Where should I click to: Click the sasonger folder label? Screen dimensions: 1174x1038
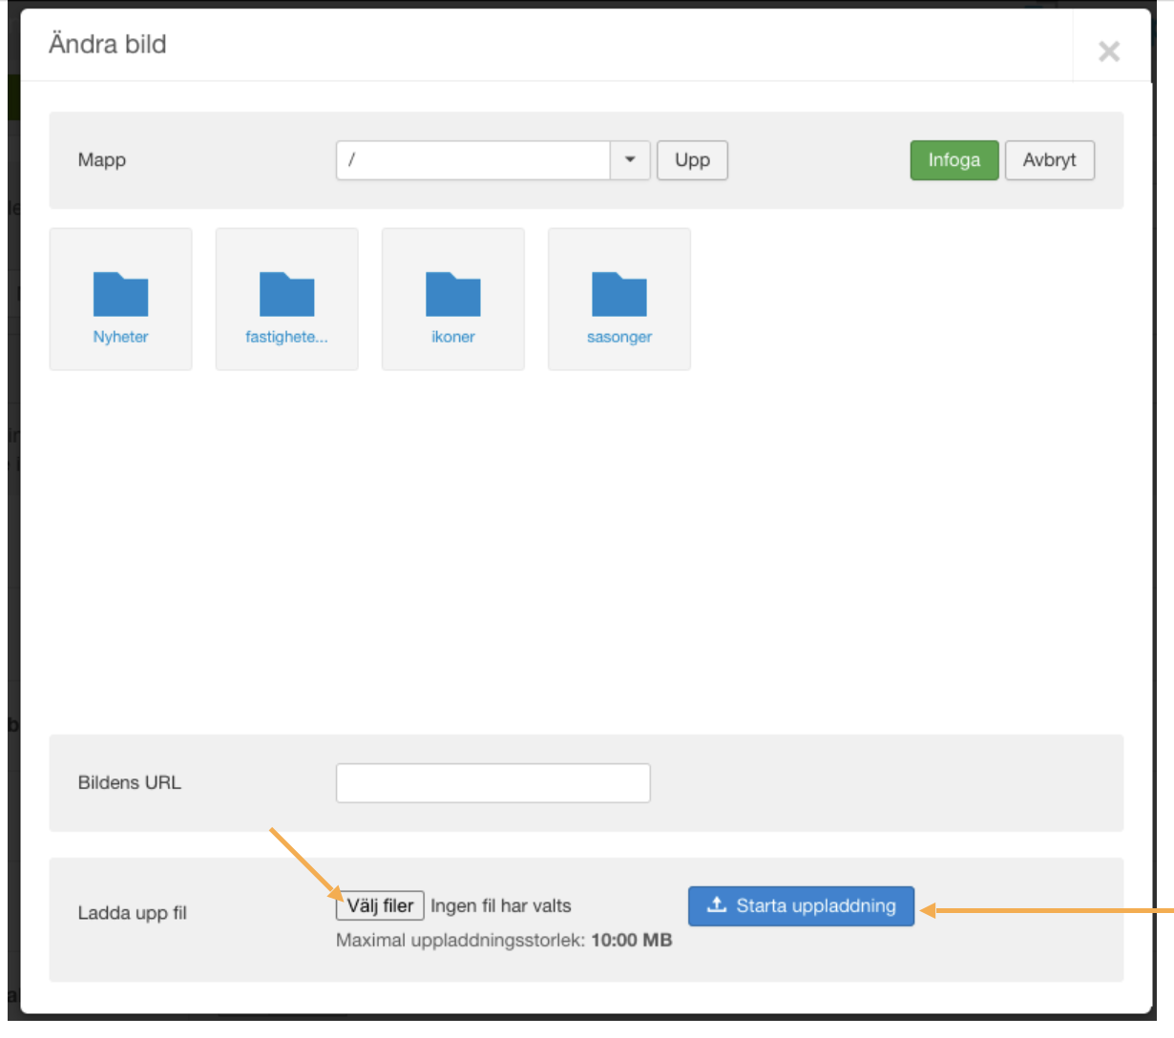coord(619,337)
